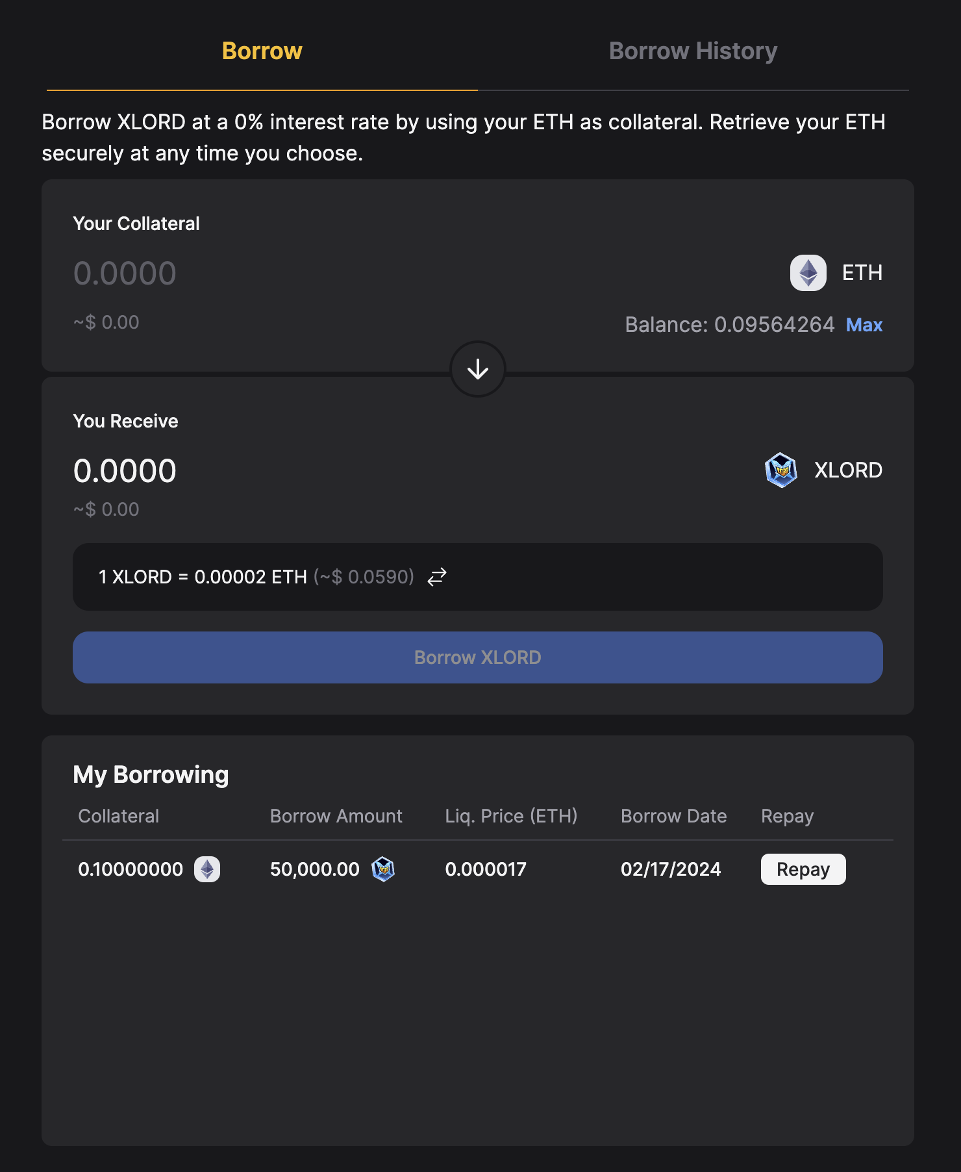961x1172 pixels.
Task: Click the Borrow Amount column header
Action: pyautogui.click(x=336, y=816)
